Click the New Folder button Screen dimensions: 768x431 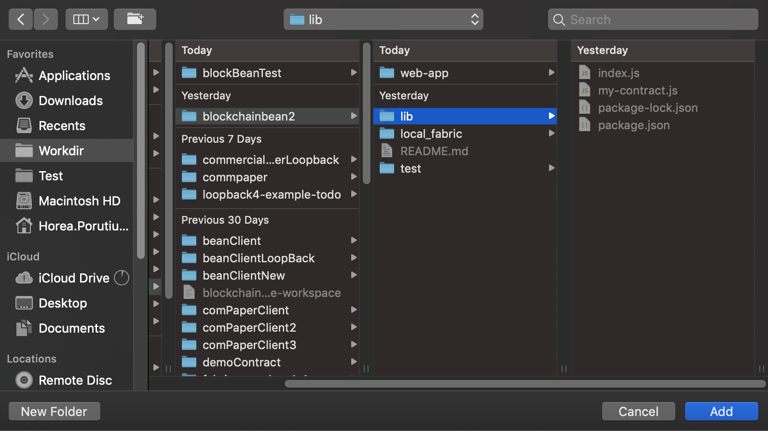pyautogui.click(x=55, y=411)
